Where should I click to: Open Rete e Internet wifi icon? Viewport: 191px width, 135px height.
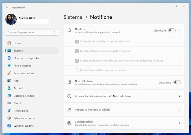(x=9, y=66)
